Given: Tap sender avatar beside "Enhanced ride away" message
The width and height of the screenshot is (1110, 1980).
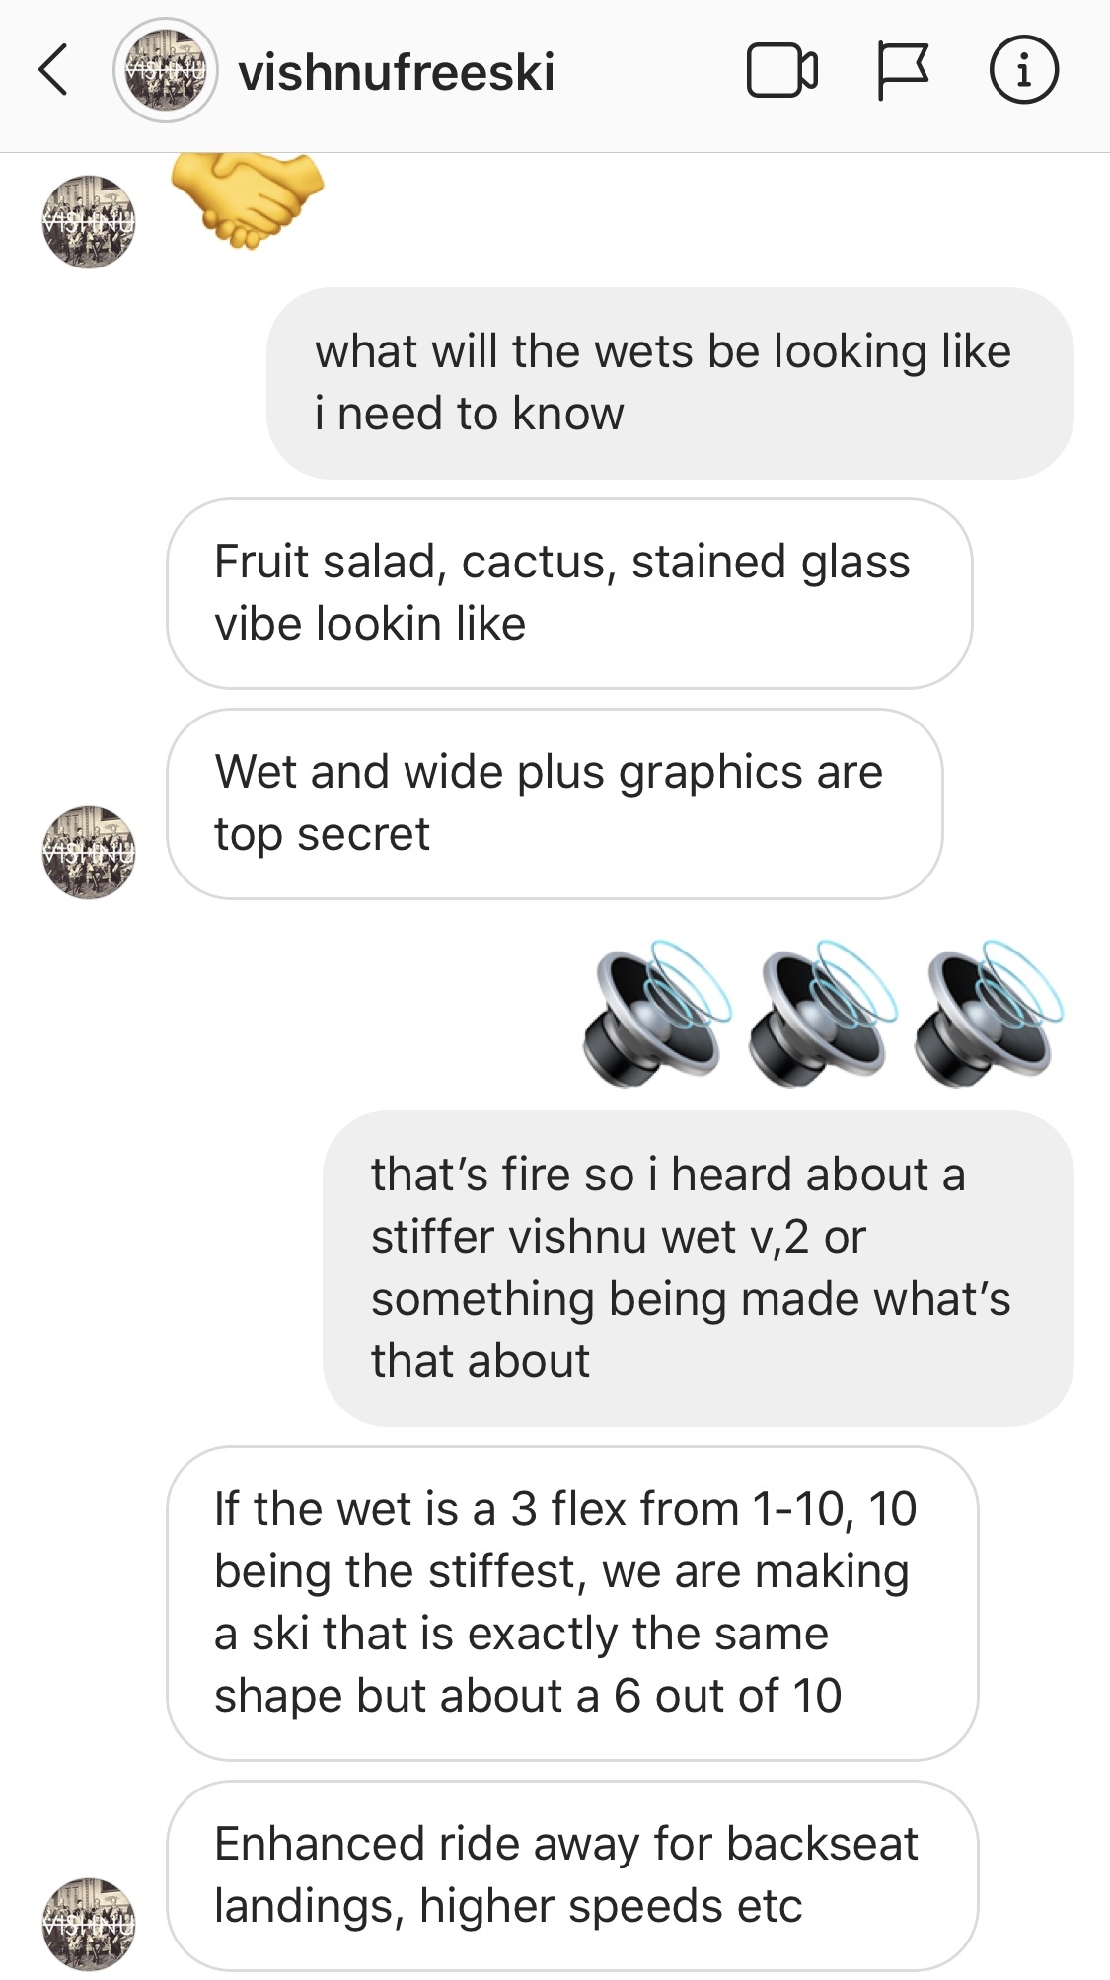Looking at the screenshot, I should point(89,1924).
